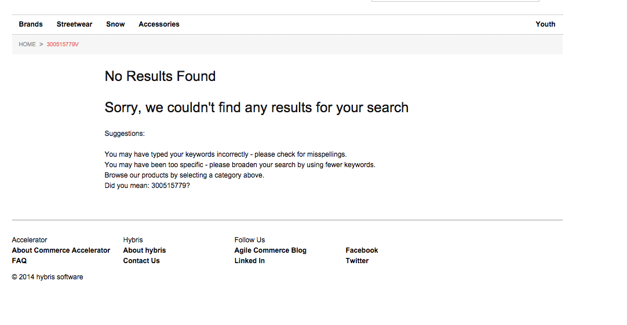Image resolution: width=627 pixels, height=325 pixels.
Task: Click the suggested term 300515779
Action: 169,186
